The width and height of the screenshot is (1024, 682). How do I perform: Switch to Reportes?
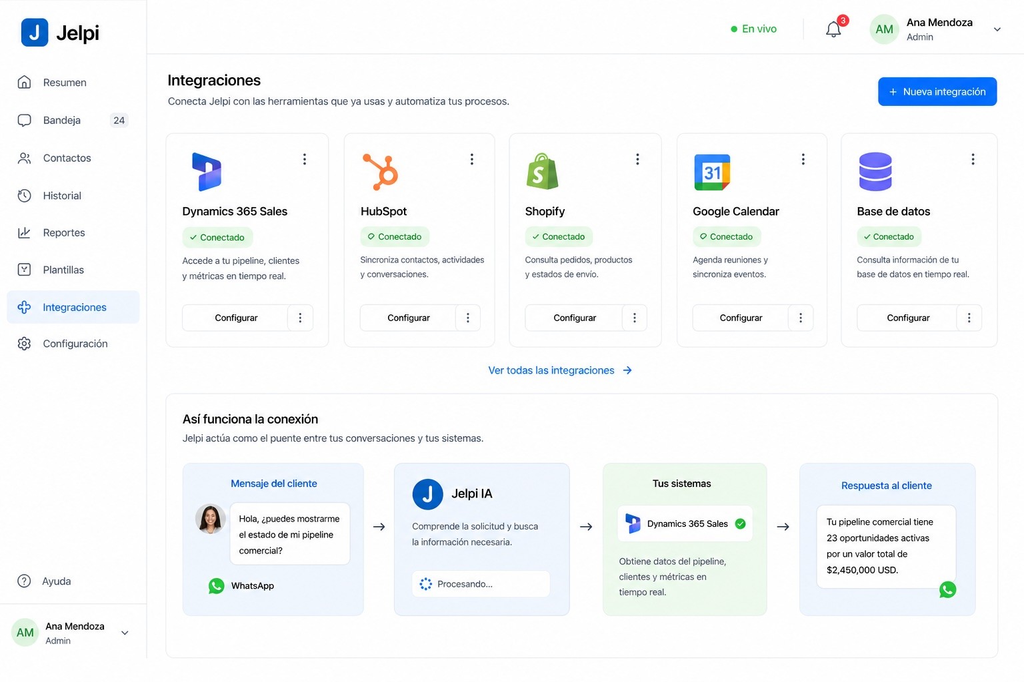tap(73, 232)
